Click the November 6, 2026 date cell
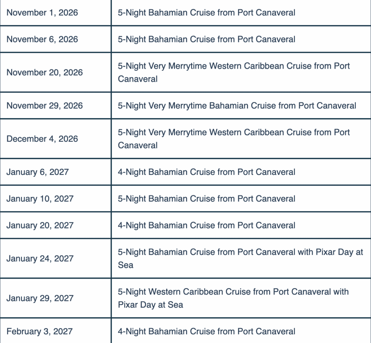Image resolution: width=371 pixels, height=343 pixels. 42,39
